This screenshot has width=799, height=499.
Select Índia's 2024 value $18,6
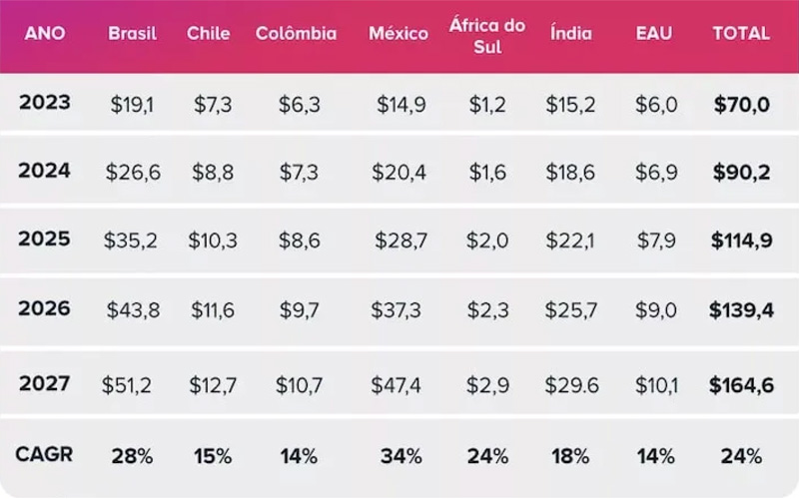tap(570, 173)
